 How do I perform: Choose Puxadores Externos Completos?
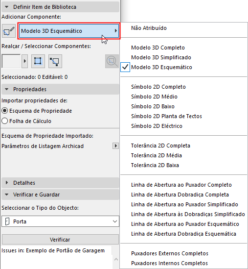point(184,253)
